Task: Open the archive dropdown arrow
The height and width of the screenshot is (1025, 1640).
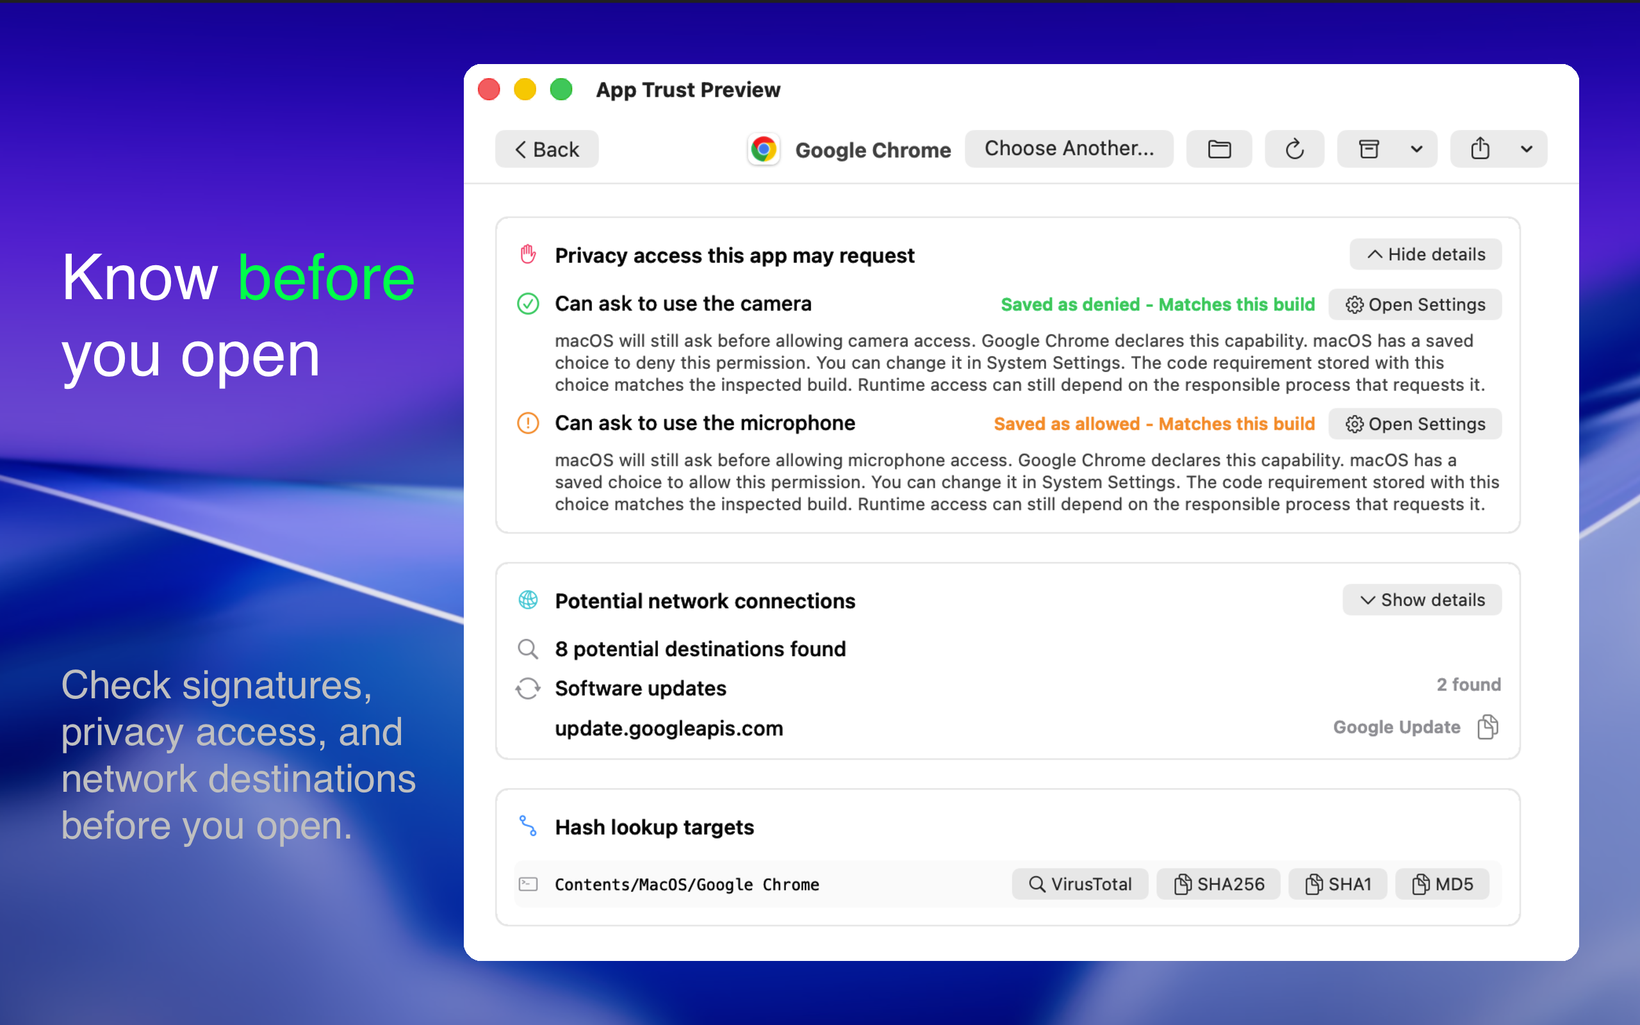Action: (x=1416, y=149)
